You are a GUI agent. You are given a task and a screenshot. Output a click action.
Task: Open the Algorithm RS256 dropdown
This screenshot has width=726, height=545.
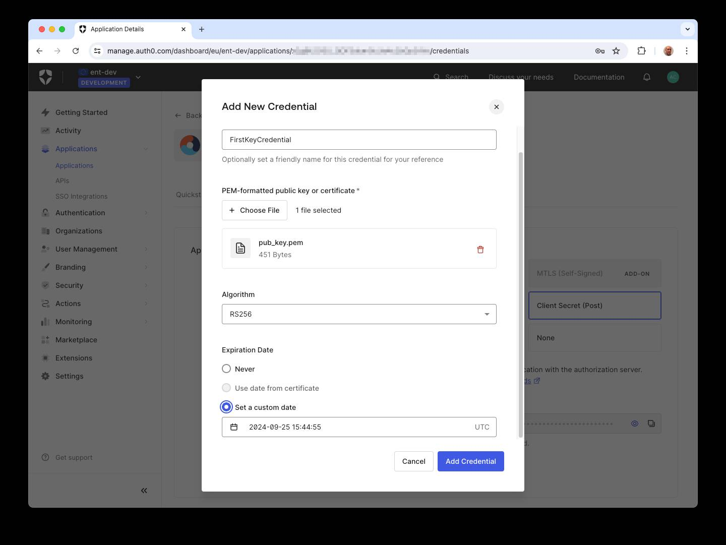click(x=359, y=314)
